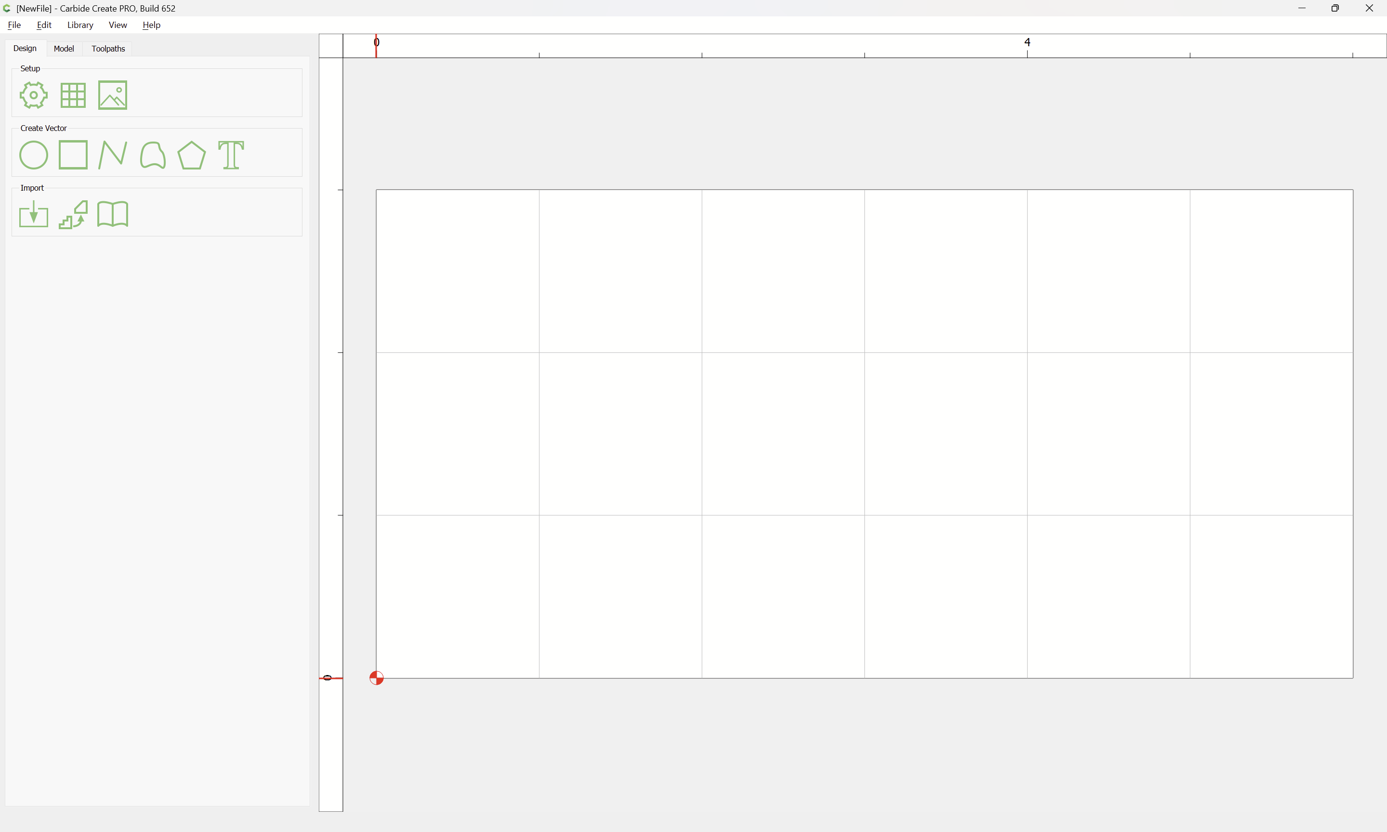Open the Edit menu
The image size is (1387, 832).
(44, 25)
